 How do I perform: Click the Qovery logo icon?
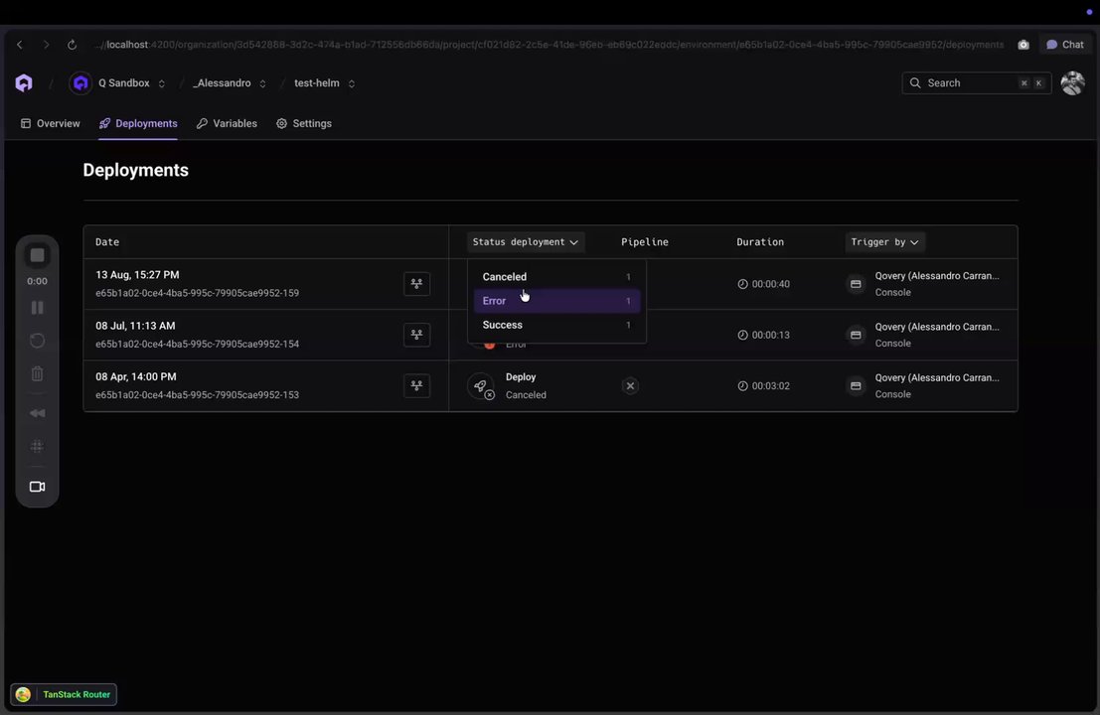point(24,83)
